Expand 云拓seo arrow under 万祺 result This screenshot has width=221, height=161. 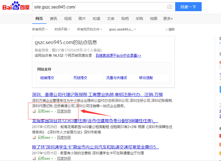[x=52, y=112]
